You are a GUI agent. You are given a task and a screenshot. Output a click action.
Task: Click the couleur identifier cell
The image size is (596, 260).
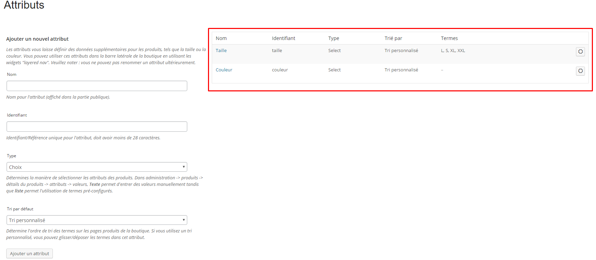(x=280, y=70)
